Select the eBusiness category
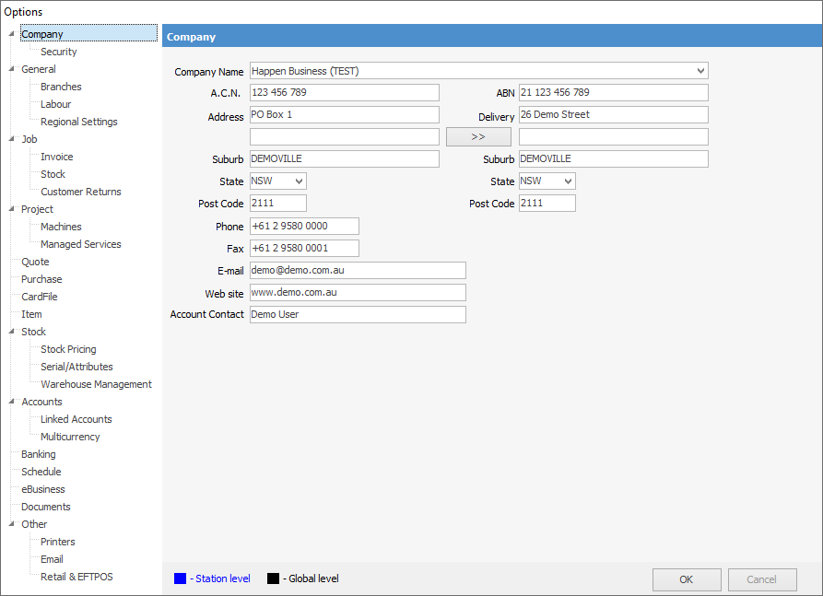 [43, 489]
